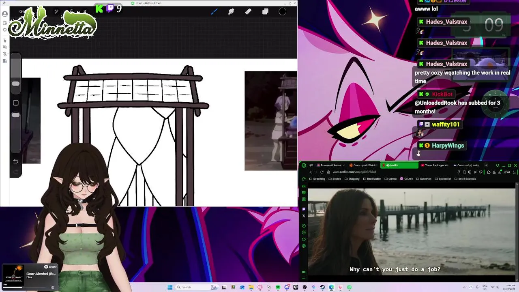The height and width of the screenshot is (292, 519).
Task: Open the Subathon bookmarks folder
Action: [423, 179]
